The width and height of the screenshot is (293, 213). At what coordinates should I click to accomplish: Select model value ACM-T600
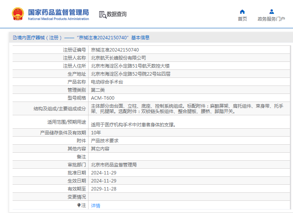pyautogui.click(x=103, y=98)
